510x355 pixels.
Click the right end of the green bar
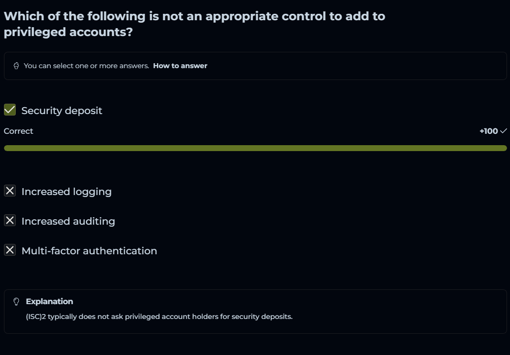coord(503,148)
